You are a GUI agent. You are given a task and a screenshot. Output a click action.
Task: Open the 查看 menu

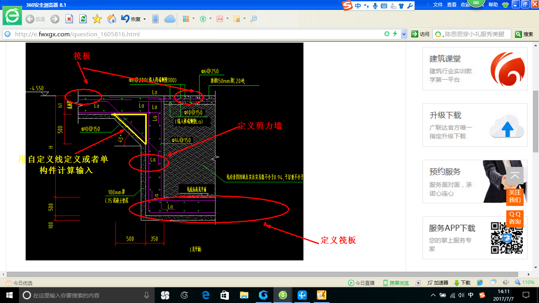[x=452, y=5]
